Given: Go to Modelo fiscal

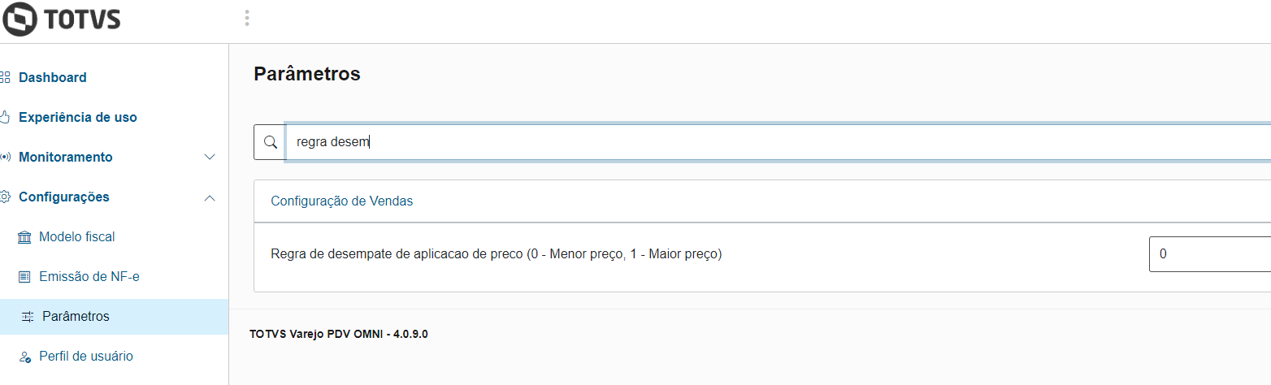Looking at the screenshot, I should click(x=77, y=237).
